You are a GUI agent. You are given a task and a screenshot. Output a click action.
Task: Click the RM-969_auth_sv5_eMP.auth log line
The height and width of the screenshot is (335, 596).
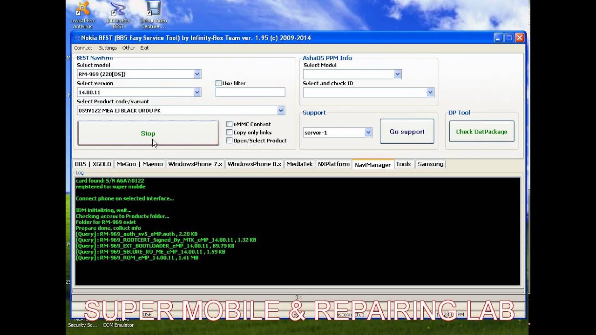[136, 234]
